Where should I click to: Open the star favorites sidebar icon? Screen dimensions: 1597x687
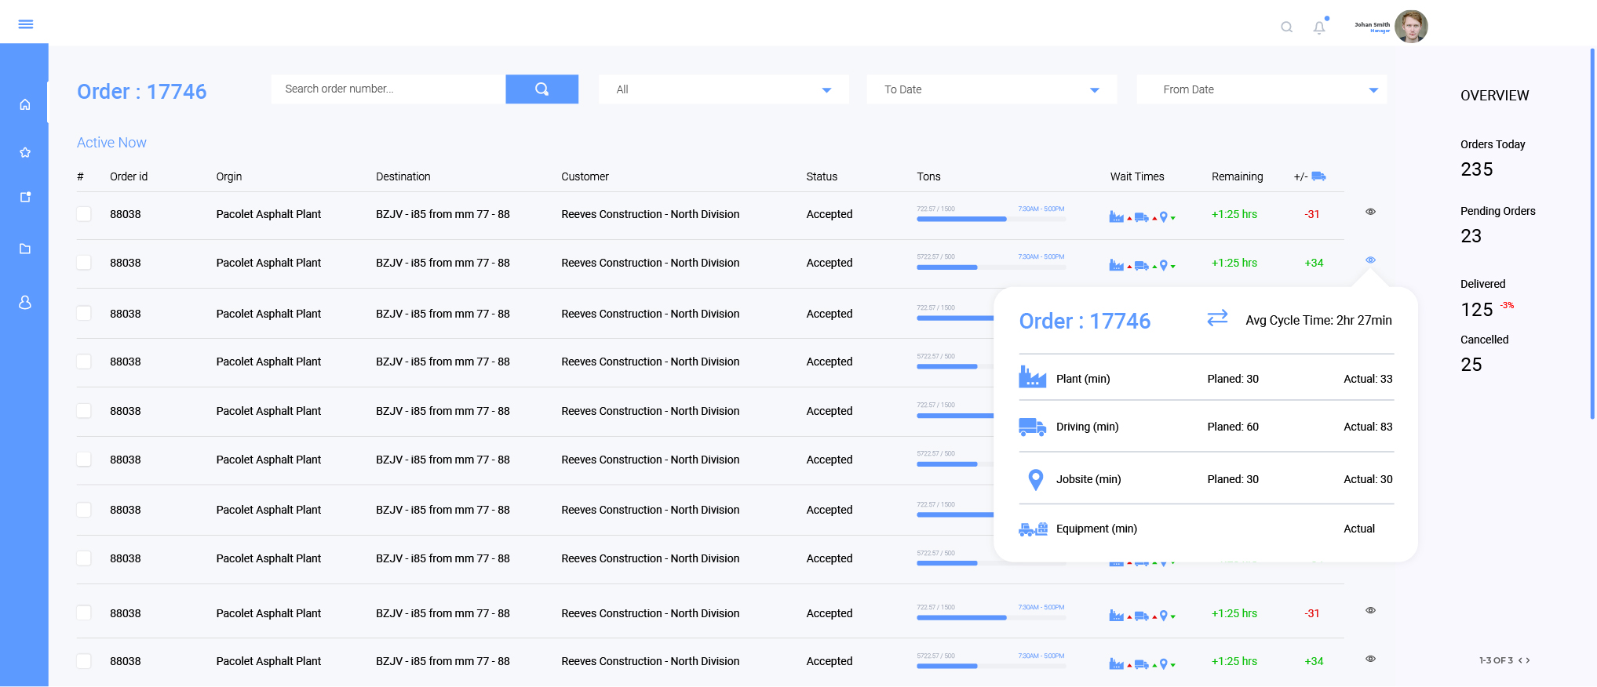click(25, 152)
